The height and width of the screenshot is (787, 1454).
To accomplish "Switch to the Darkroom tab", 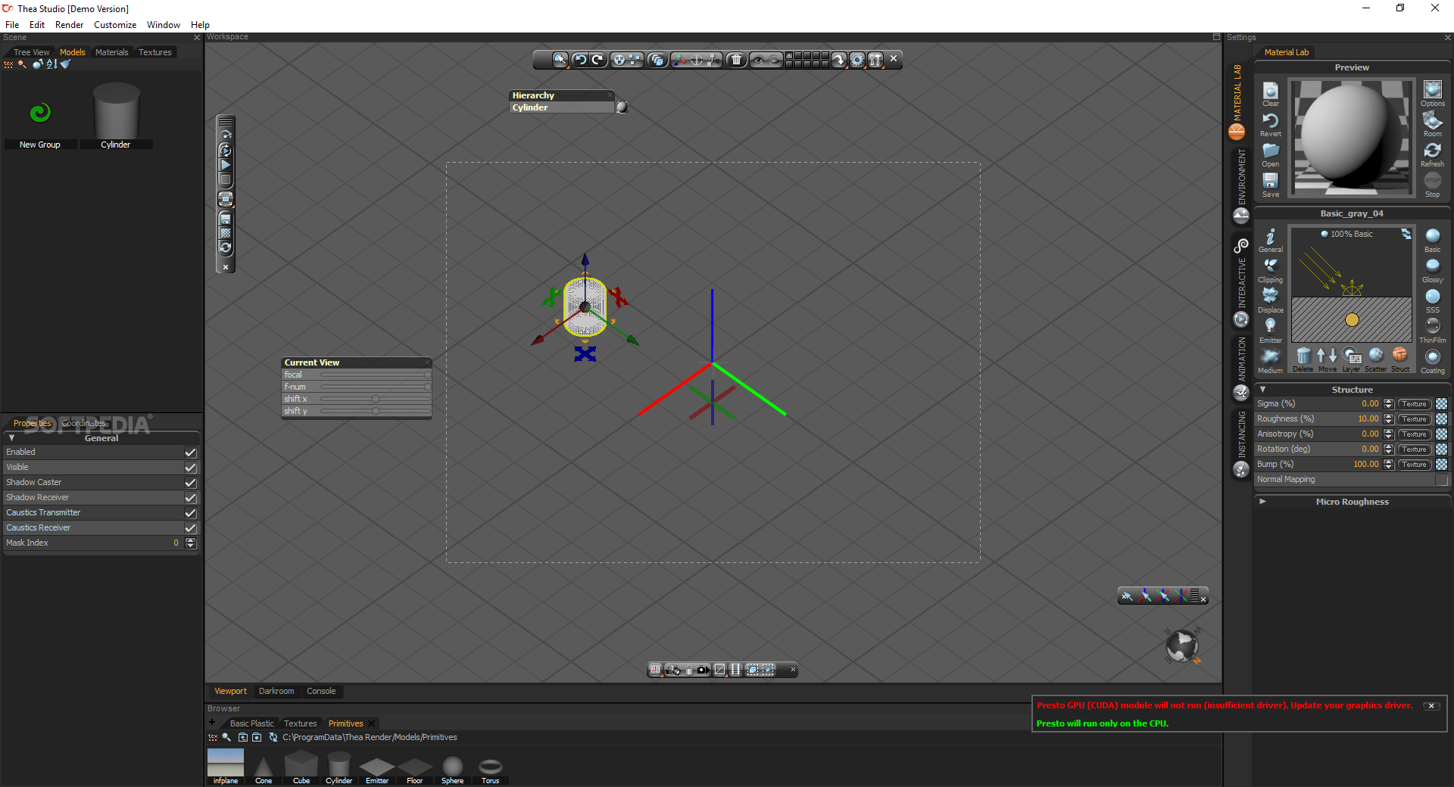I will (276, 692).
